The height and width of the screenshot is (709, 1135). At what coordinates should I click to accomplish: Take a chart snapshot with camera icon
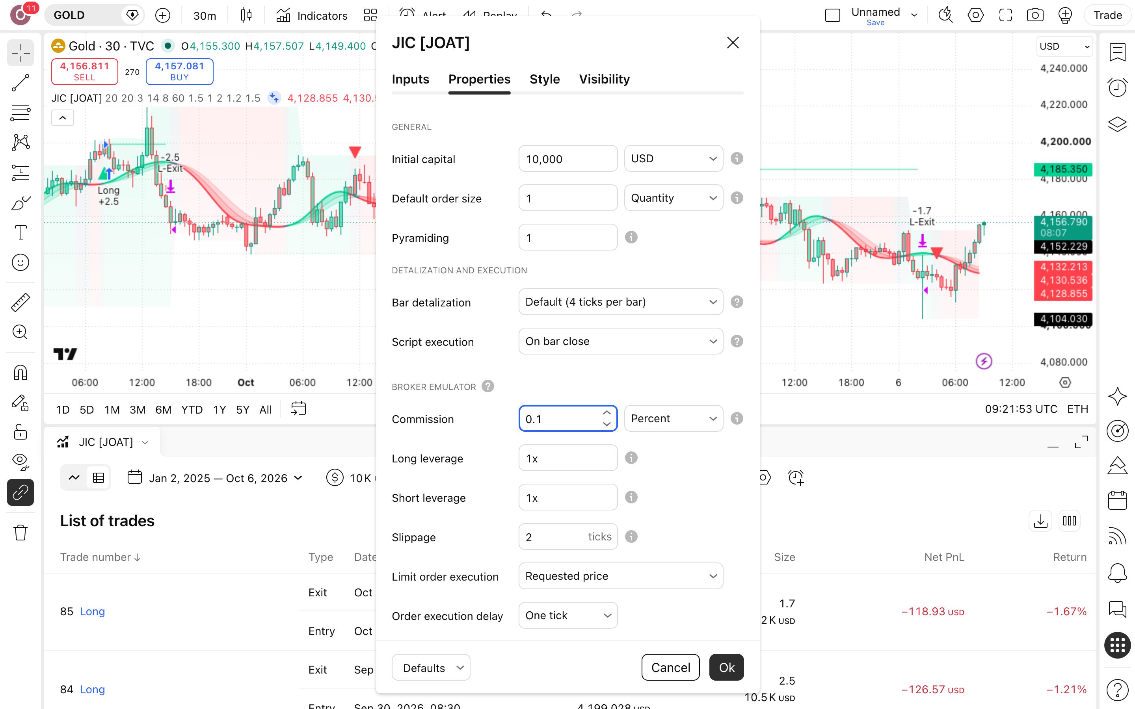tap(1035, 15)
